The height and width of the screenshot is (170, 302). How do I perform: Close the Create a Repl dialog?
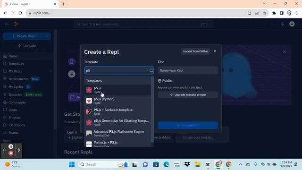(x=215, y=51)
